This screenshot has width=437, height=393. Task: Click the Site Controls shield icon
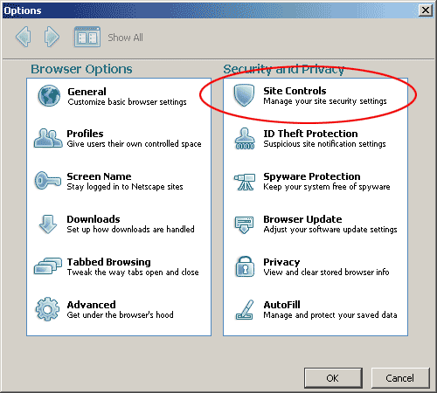pyautogui.click(x=244, y=95)
